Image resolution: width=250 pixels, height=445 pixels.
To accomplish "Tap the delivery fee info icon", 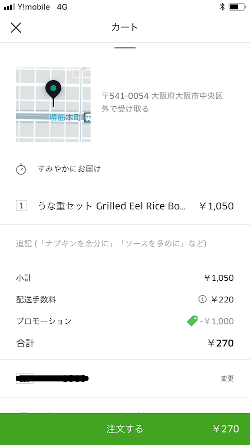I will coord(202,299).
